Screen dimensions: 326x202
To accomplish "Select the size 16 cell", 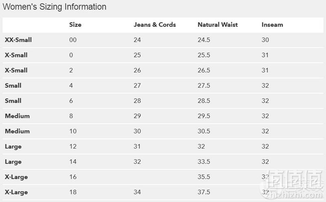I will click(x=73, y=177).
